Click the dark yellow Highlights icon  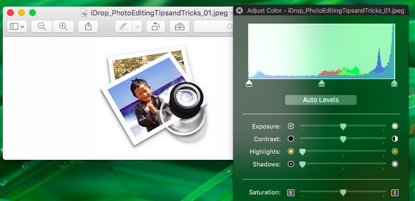tap(395, 152)
